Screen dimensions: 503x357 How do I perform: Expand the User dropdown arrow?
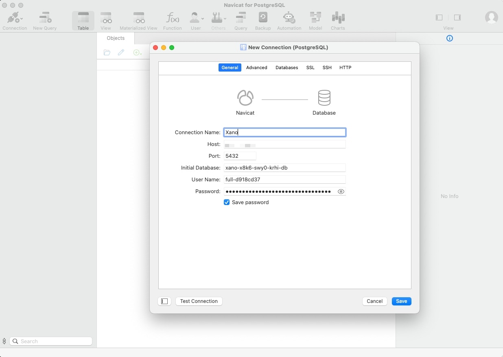[203, 19]
